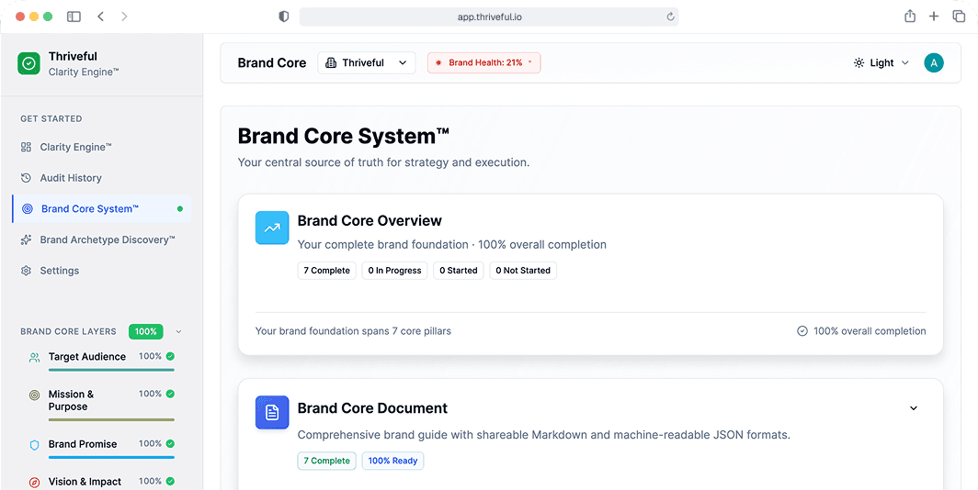Viewport: 978px width, 490px height.
Task: Click the Mission & Purpose progress bar
Action: click(111, 419)
